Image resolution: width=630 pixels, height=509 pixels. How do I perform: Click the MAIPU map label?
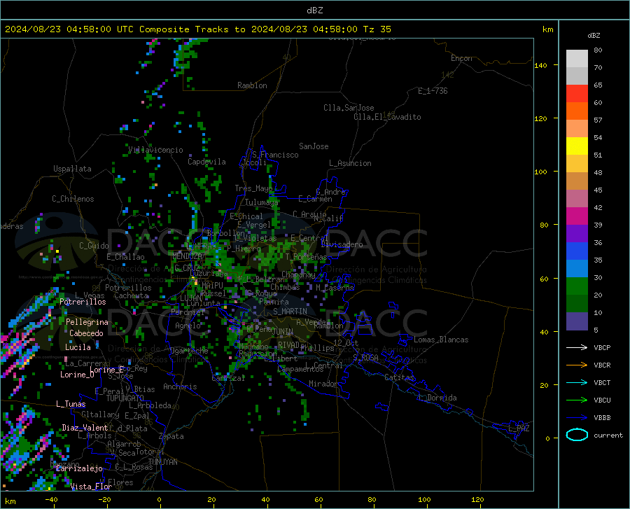[212, 285]
